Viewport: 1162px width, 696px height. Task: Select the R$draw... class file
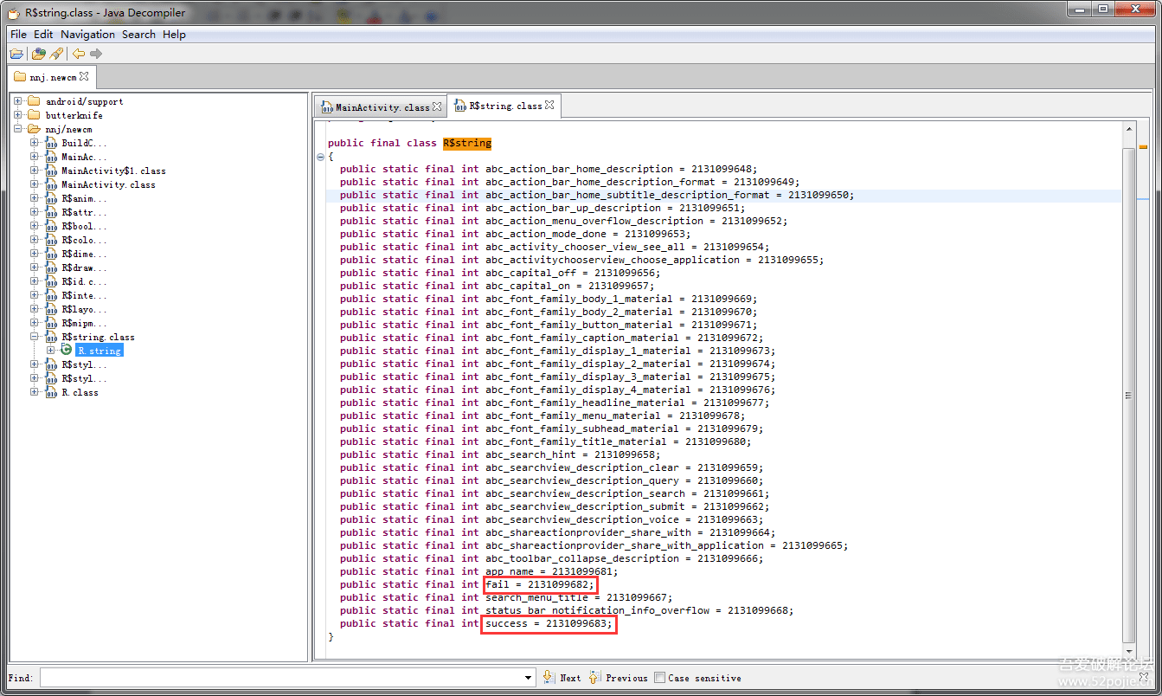(x=84, y=267)
